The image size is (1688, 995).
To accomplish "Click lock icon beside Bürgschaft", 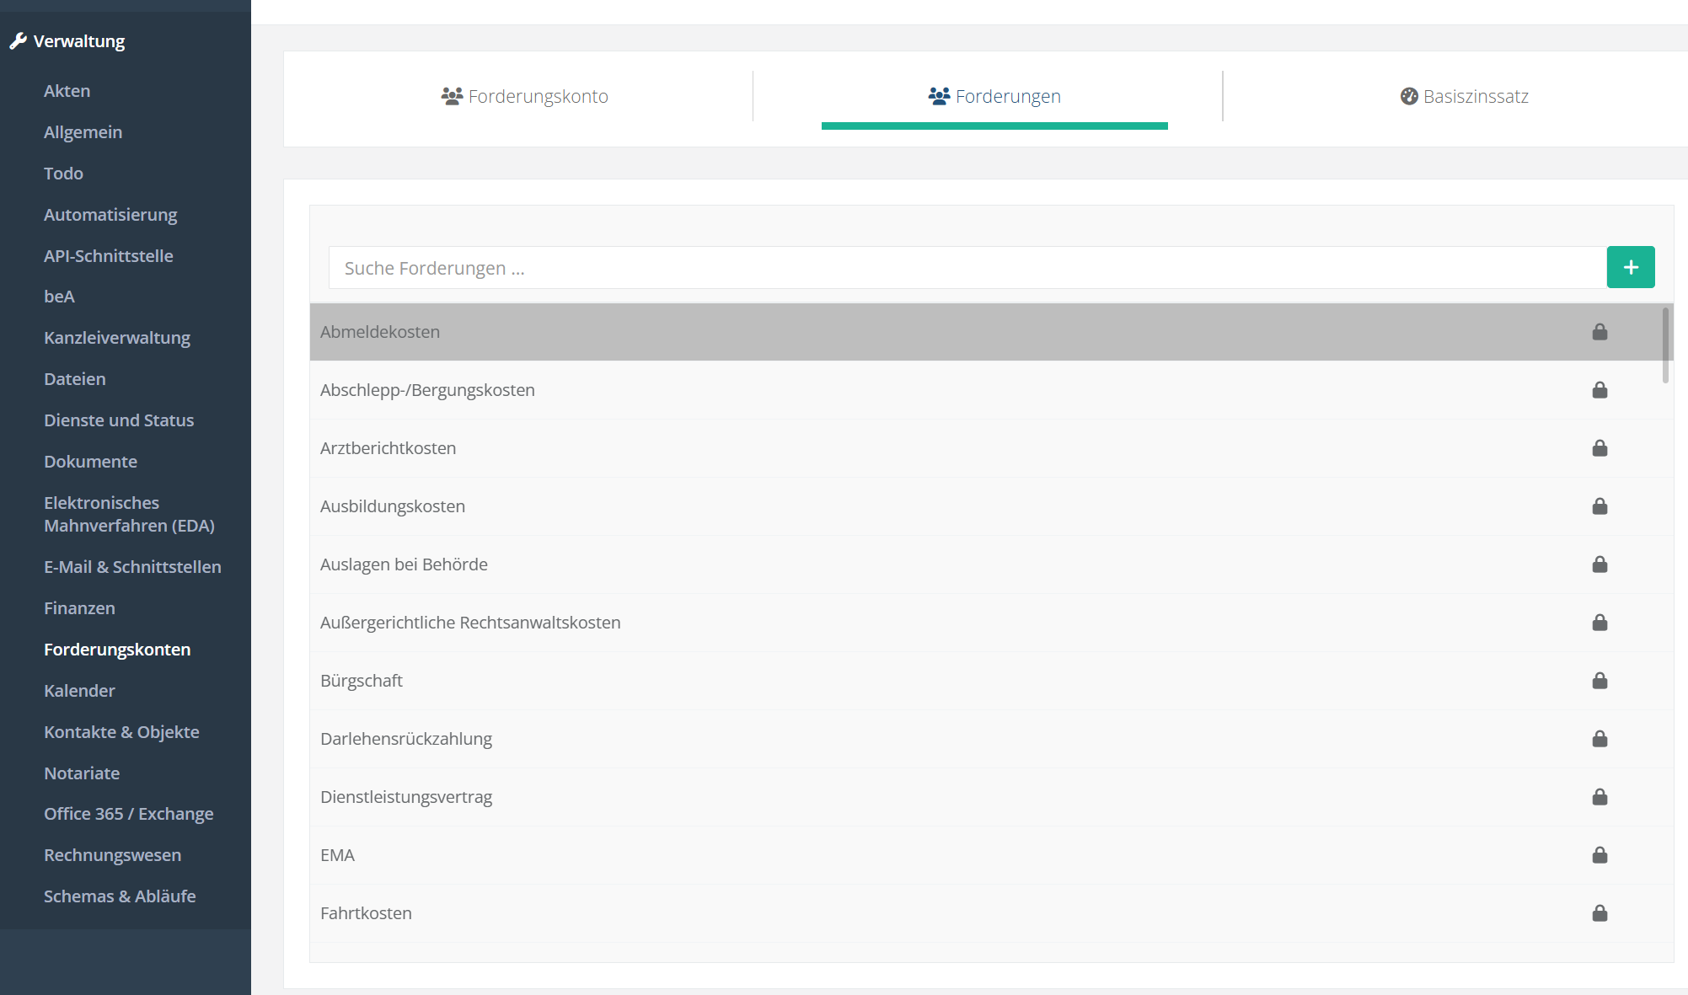I will [x=1600, y=681].
